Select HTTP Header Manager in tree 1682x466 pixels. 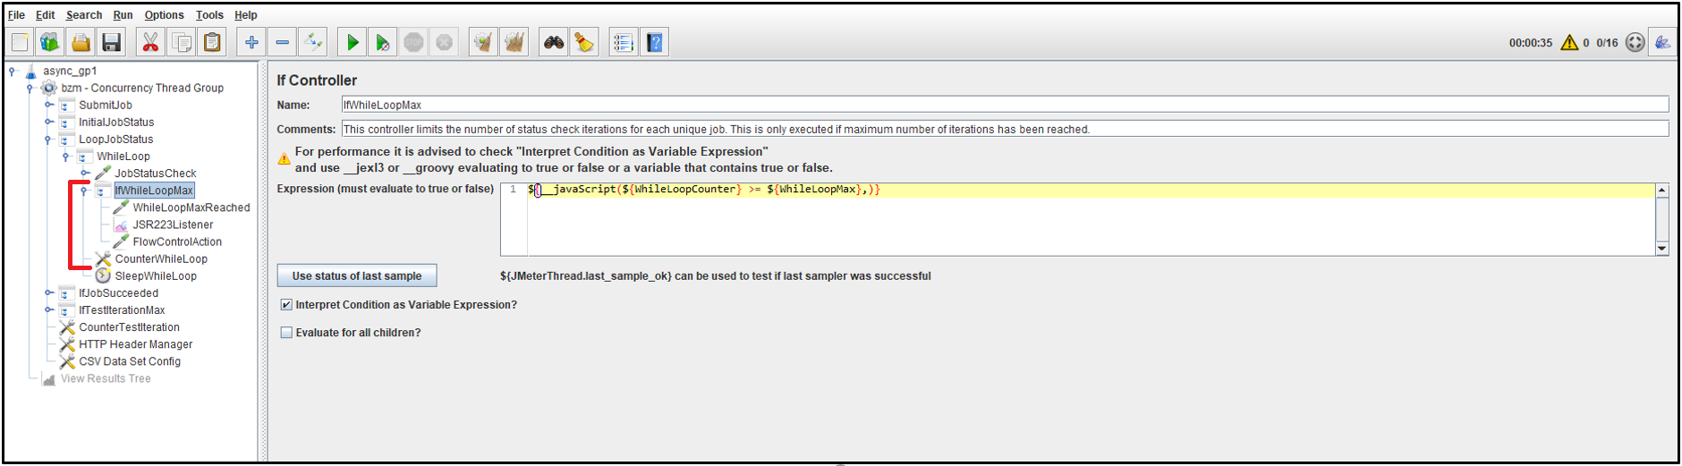tap(135, 343)
